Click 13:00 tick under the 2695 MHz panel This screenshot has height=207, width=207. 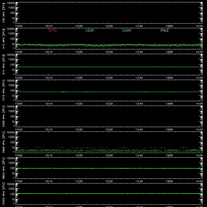[19, 130]
